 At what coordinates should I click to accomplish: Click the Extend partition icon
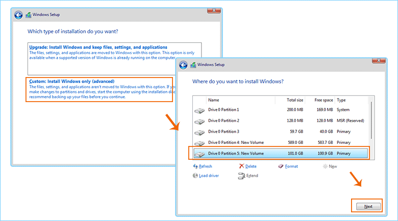241,176
